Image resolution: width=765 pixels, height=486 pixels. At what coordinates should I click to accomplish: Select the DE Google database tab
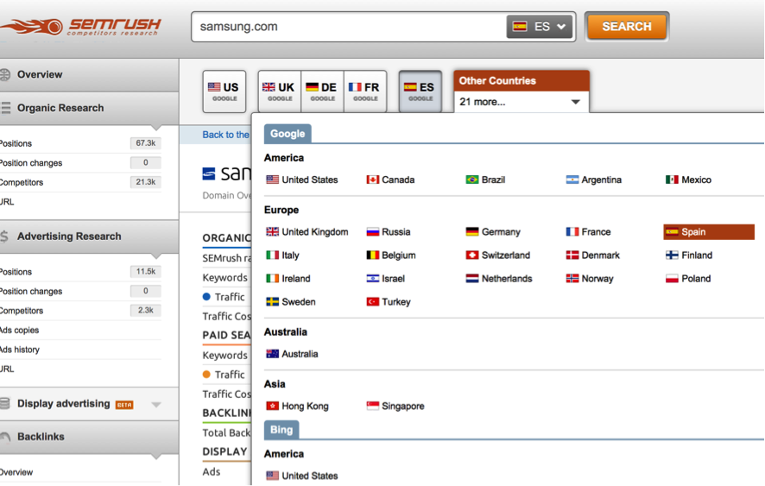click(322, 92)
